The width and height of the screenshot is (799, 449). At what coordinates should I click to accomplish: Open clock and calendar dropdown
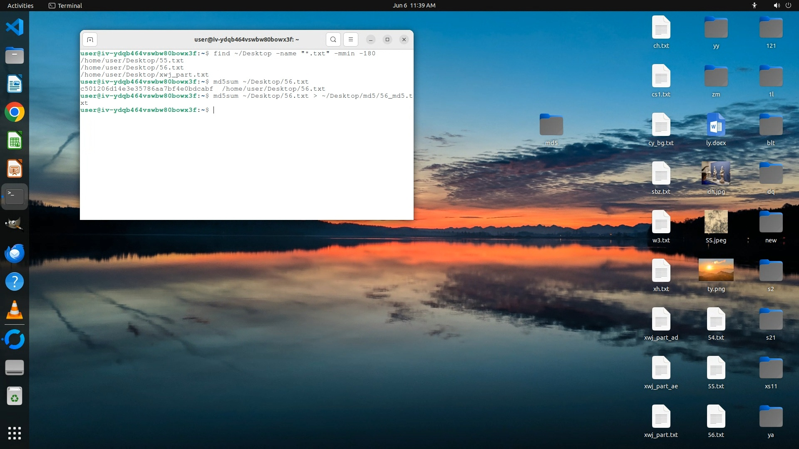(414, 5)
